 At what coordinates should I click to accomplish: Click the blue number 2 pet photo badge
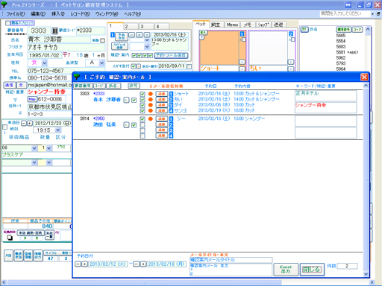[291, 34]
